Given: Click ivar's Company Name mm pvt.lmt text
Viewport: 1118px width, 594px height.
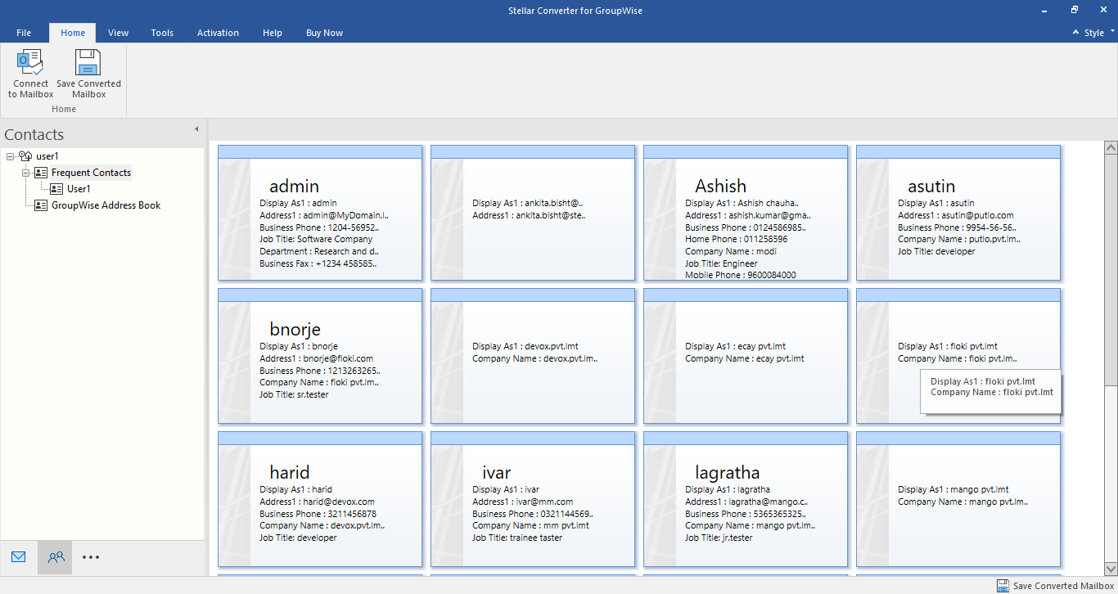Looking at the screenshot, I should pyautogui.click(x=530, y=526).
